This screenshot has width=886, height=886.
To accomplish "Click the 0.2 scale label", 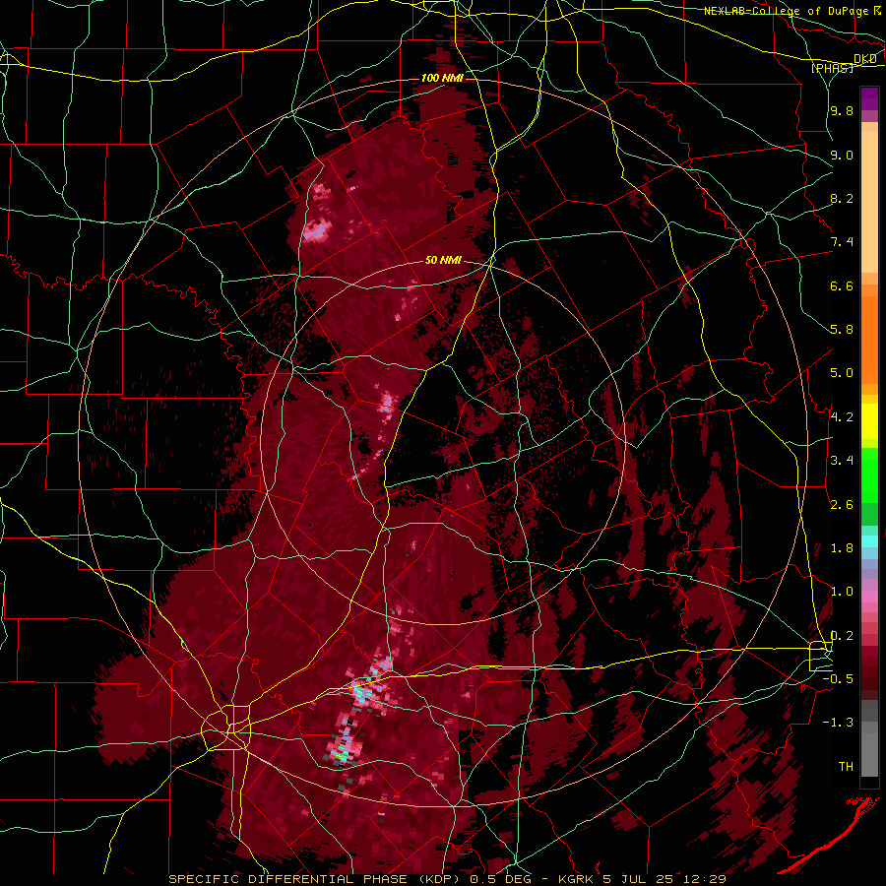I will pos(842,636).
